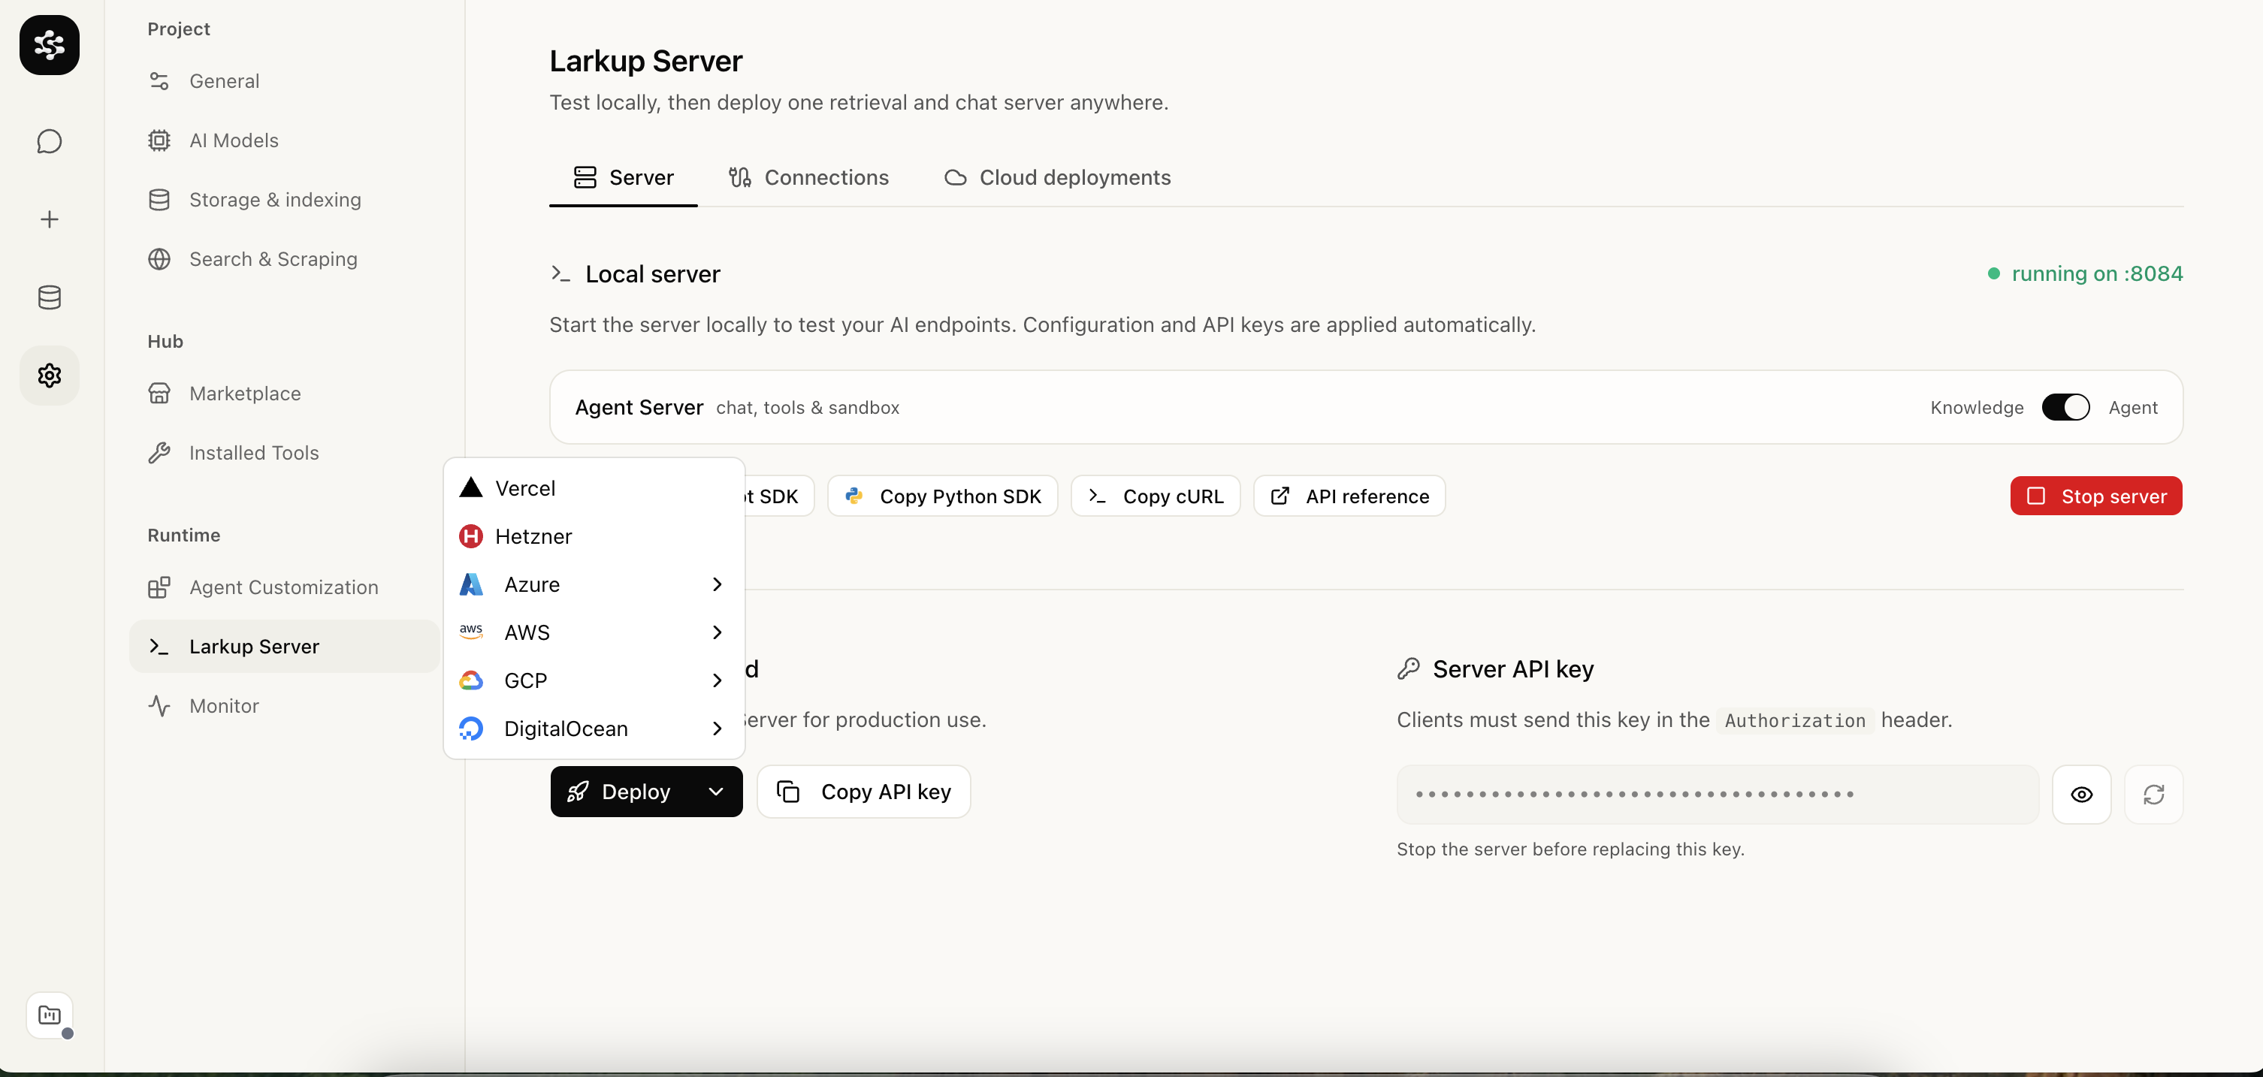Click the 'running on :8084' status
This screenshot has height=1077, width=2263.
(2086, 274)
